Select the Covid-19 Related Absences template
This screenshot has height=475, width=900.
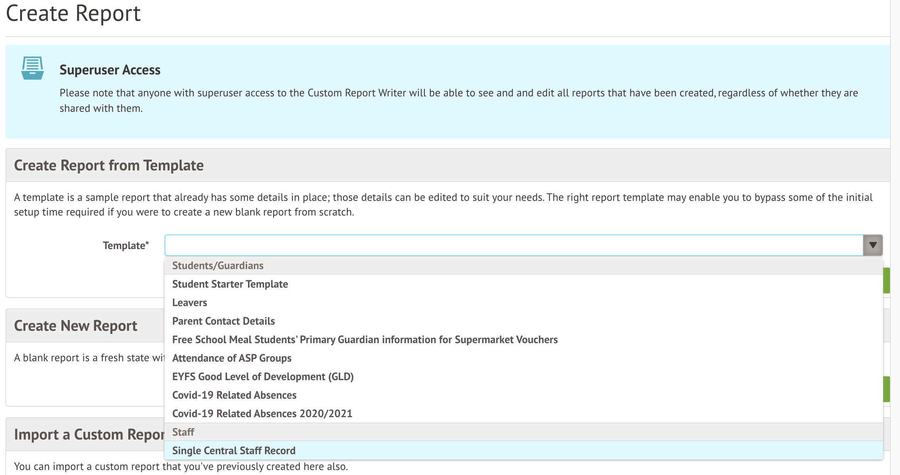pos(234,395)
